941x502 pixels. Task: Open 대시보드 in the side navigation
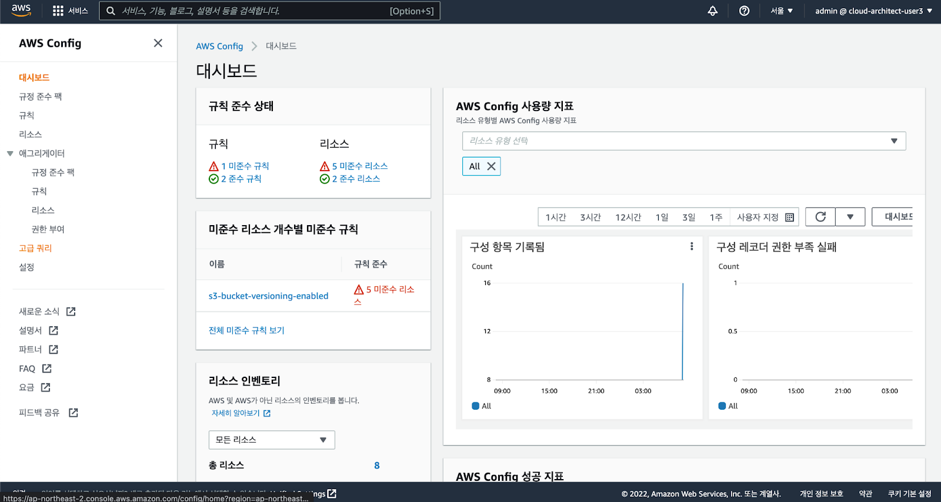coord(34,78)
